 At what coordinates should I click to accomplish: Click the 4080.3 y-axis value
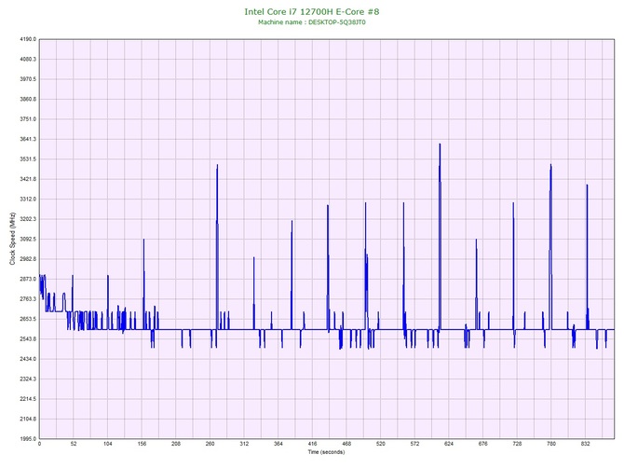click(28, 60)
